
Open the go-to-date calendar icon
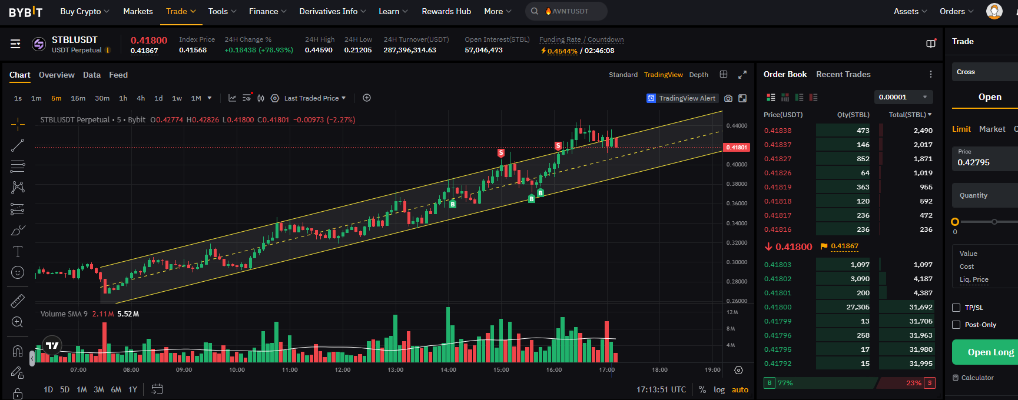(157, 389)
